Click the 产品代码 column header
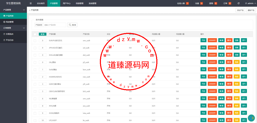The width and height of the screenshot is (257, 123). [x=86, y=34]
